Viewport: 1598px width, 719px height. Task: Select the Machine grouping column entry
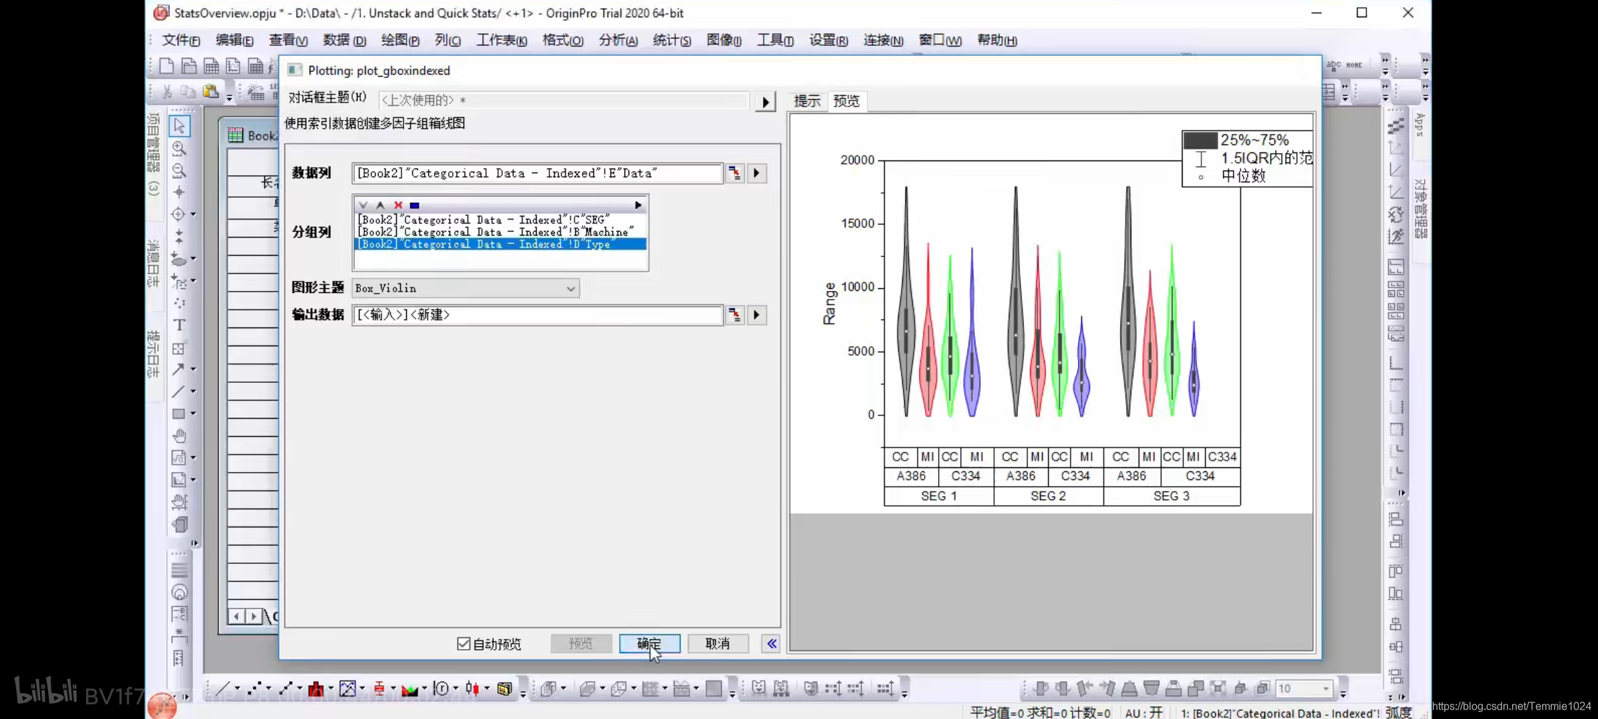coord(495,232)
